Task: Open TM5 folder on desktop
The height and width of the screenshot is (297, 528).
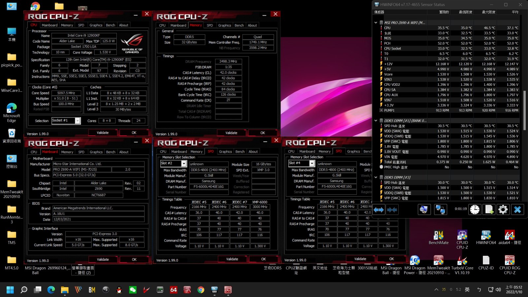Action: point(12,237)
